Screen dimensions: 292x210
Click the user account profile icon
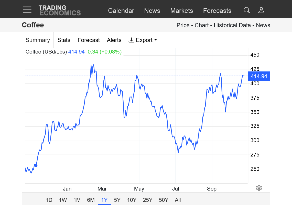tap(261, 10)
